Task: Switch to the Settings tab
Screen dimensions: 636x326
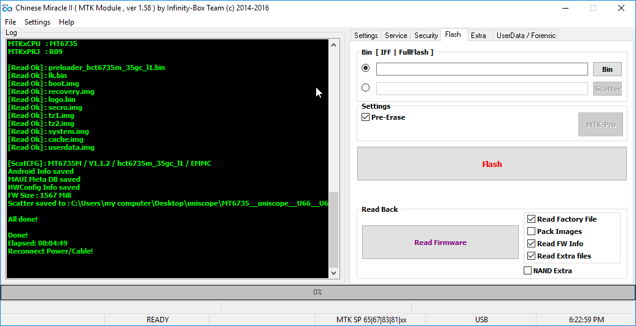Action: 366,36
